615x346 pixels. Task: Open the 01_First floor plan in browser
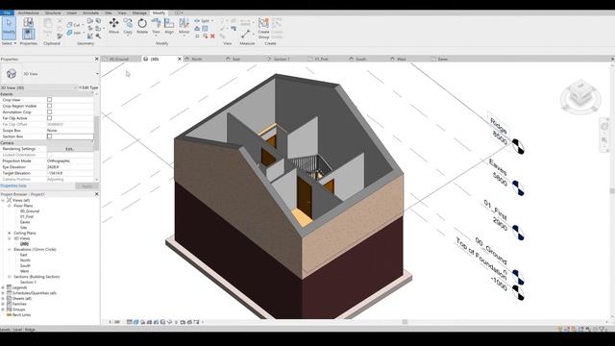click(x=27, y=216)
